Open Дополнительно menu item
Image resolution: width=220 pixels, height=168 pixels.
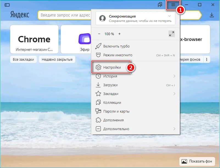point(135,129)
